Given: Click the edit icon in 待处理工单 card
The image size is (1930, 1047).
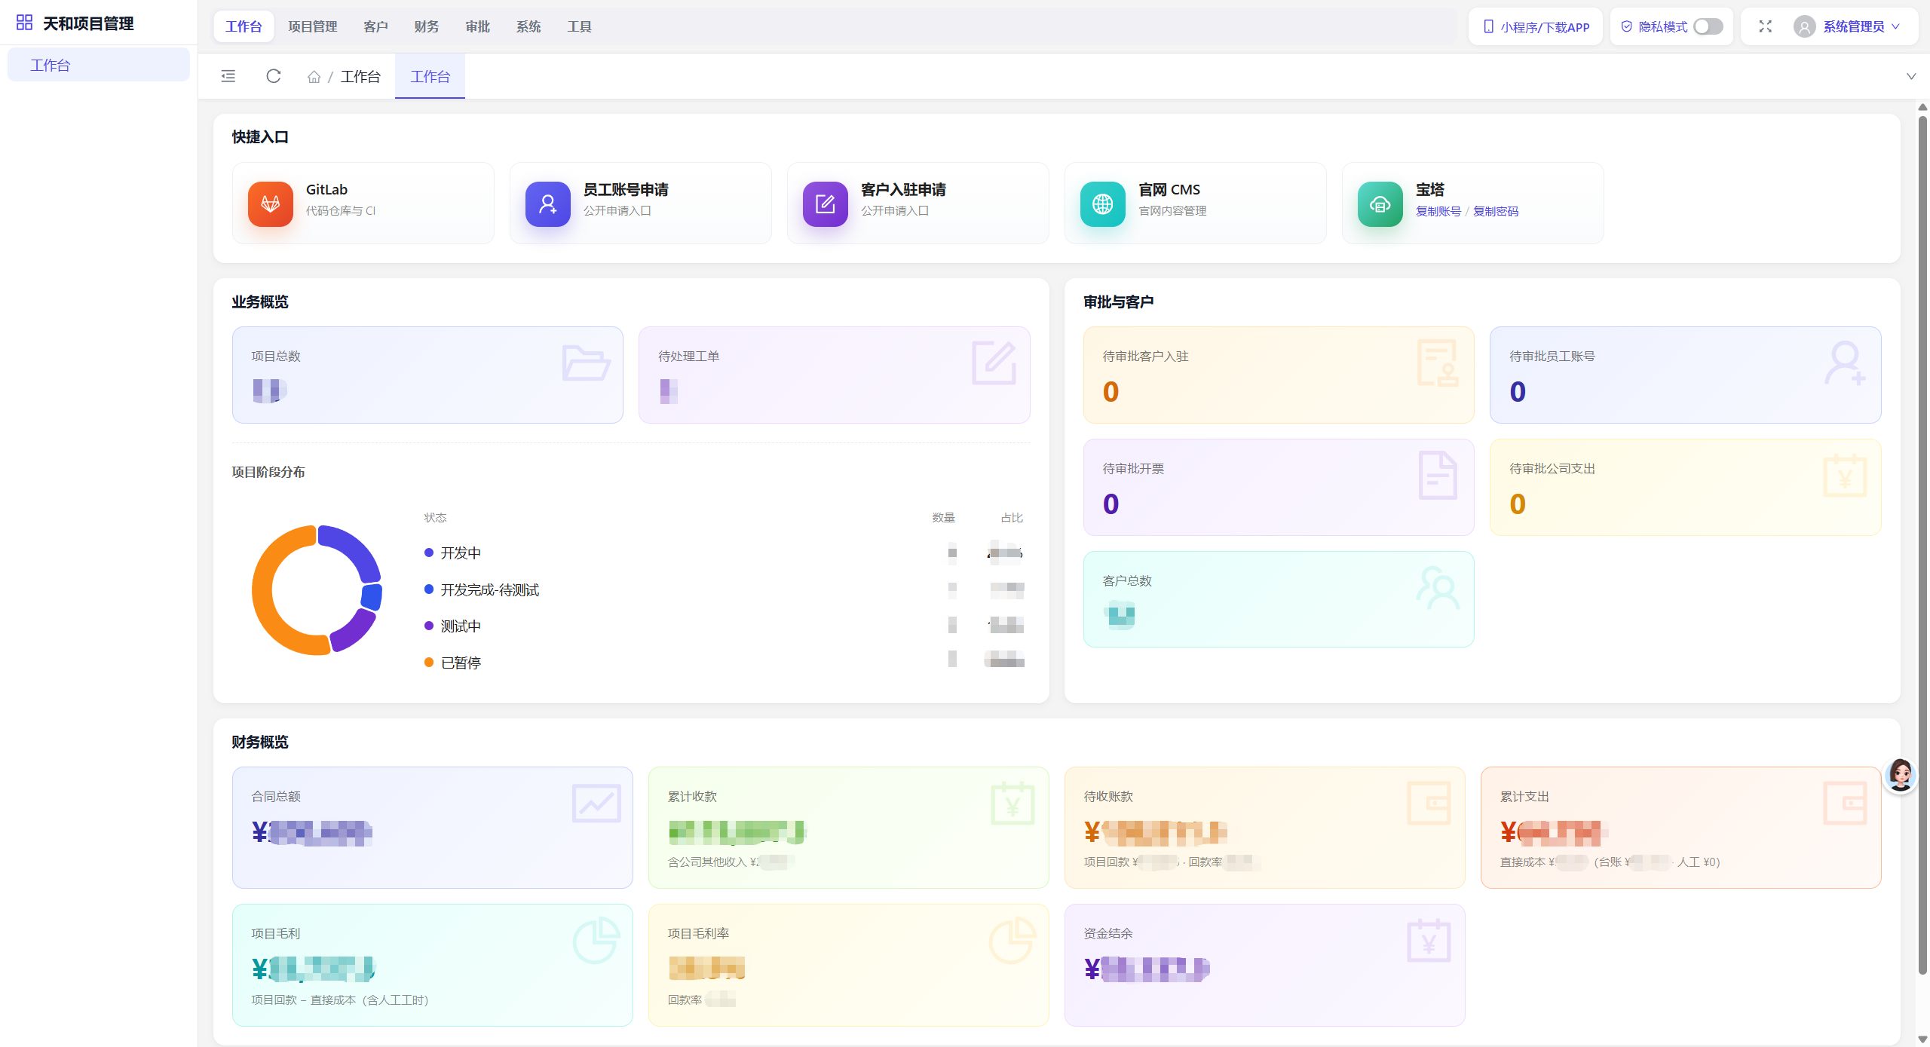Looking at the screenshot, I should [x=994, y=363].
